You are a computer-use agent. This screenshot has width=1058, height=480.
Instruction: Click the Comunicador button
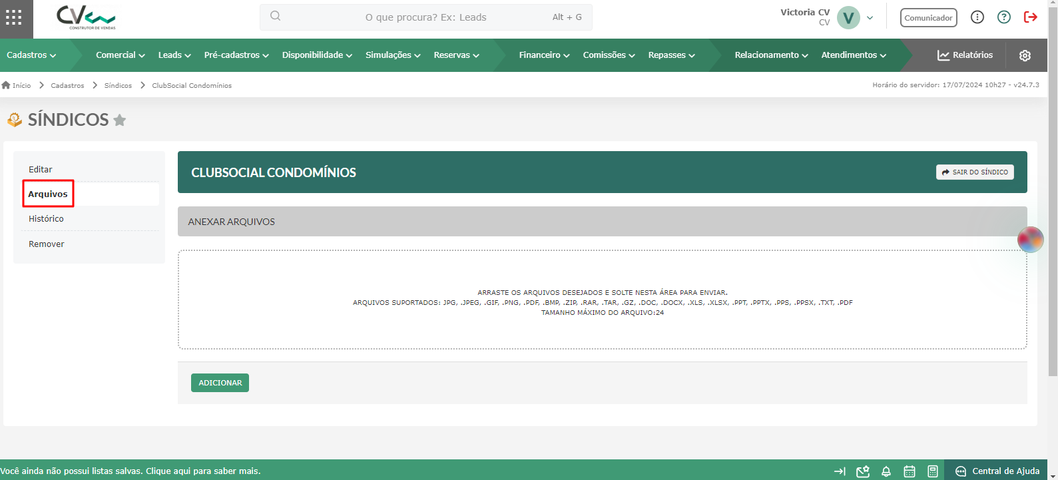click(x=928, y=18)
